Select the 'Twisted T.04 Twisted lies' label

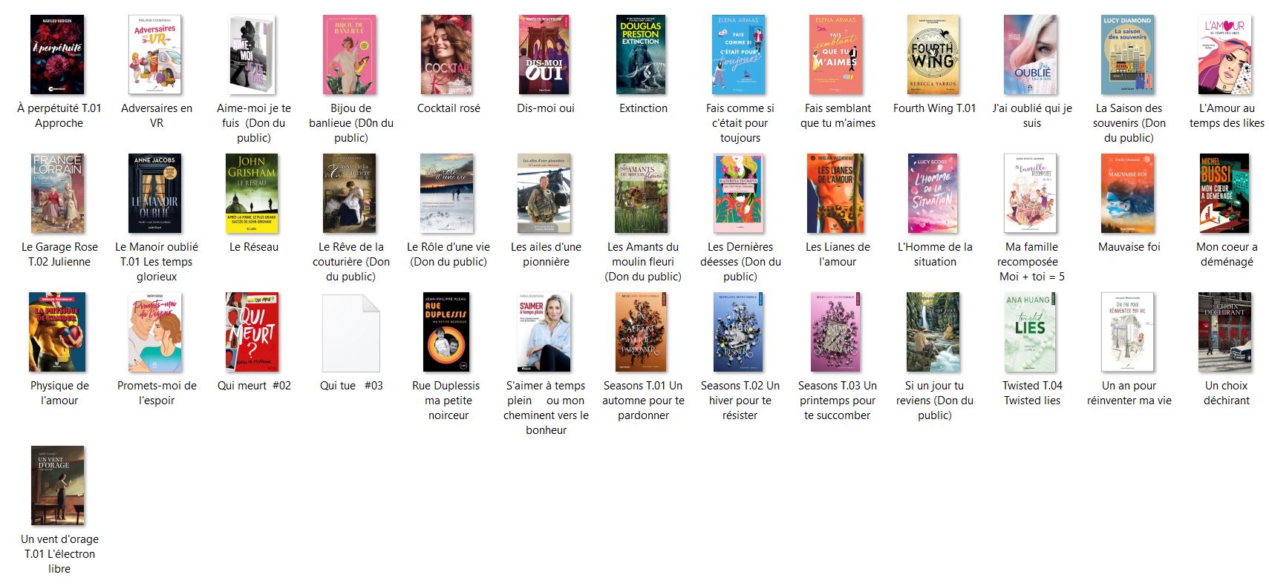1032,393
